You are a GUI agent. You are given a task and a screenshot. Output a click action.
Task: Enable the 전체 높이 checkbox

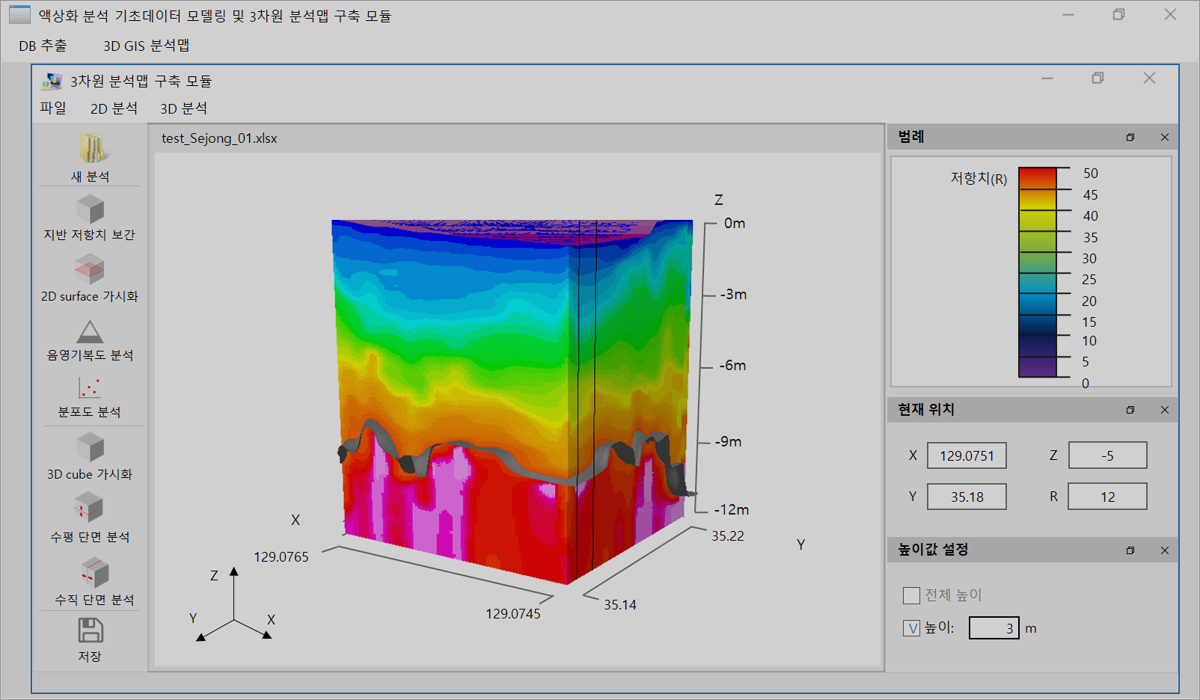tap(911, 595)
